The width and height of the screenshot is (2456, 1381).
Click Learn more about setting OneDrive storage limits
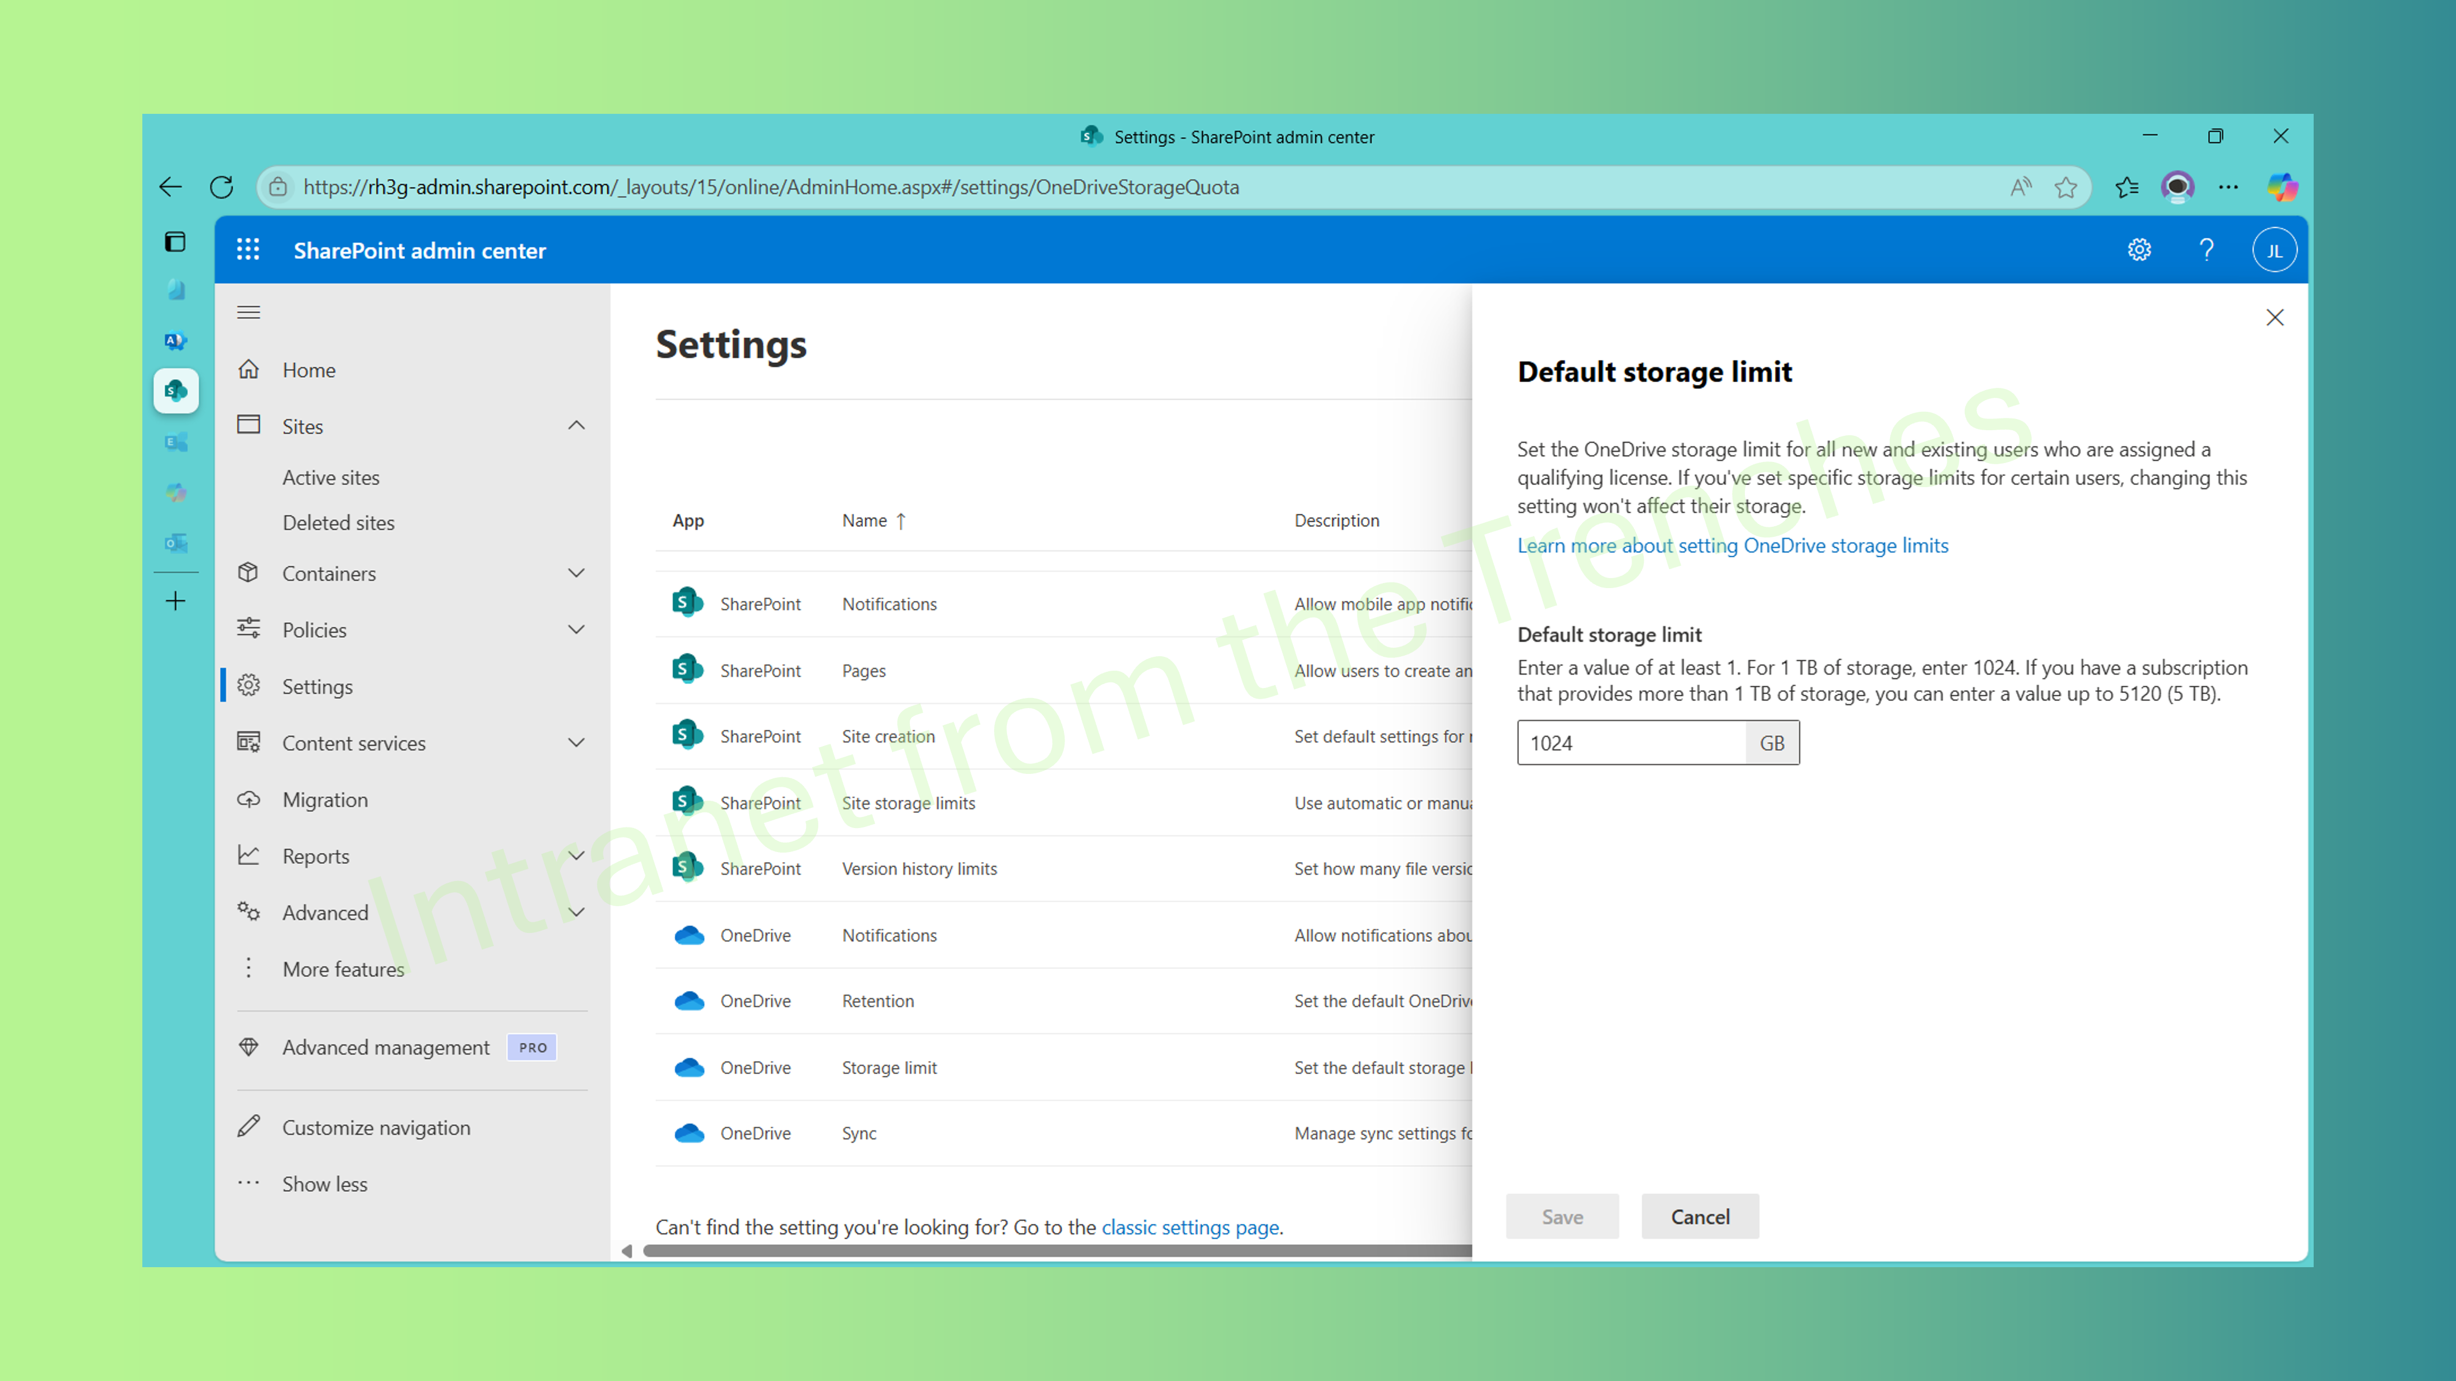click(1733, 545)
